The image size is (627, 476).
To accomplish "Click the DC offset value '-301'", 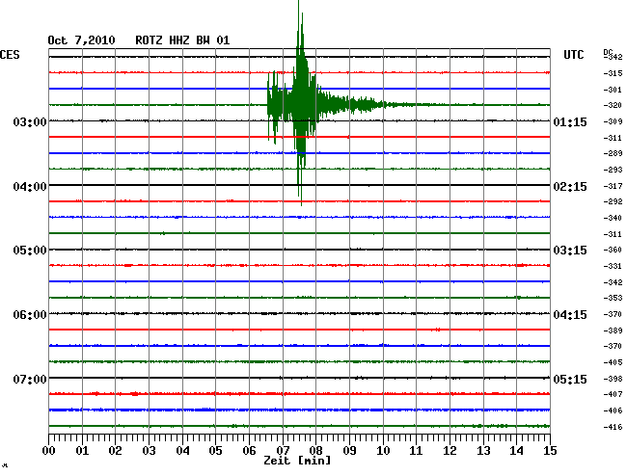I will pos(613,90).
